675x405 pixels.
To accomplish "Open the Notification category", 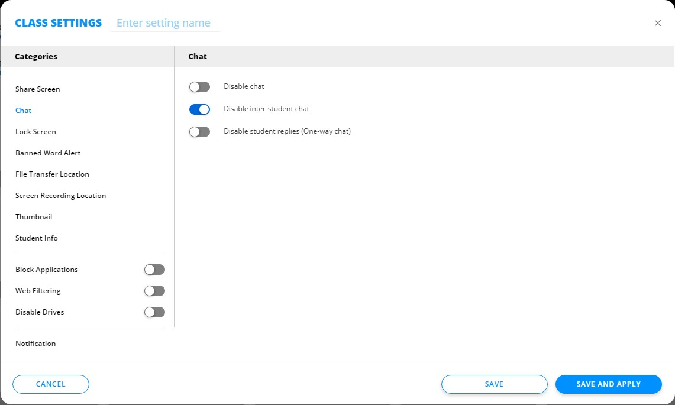I will (35, 344).
